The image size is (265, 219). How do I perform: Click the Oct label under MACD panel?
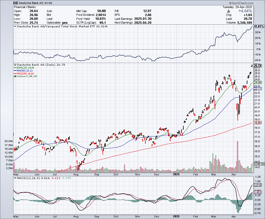pyautogui.click(x=116, y=217)
